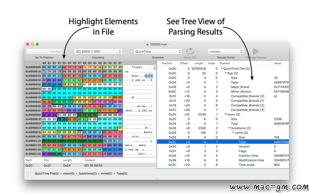
Task: Select Type[0] in breadcrumb path
Action: click(121, 173)
